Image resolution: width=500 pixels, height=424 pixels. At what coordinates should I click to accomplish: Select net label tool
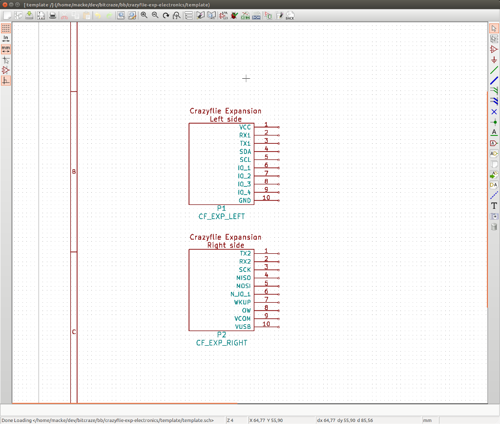[494, 133]
